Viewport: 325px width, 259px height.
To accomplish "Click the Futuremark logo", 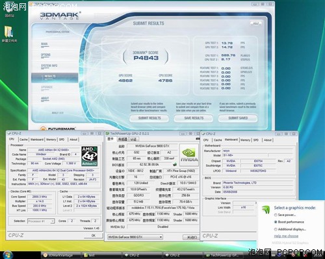I will 58,129.
